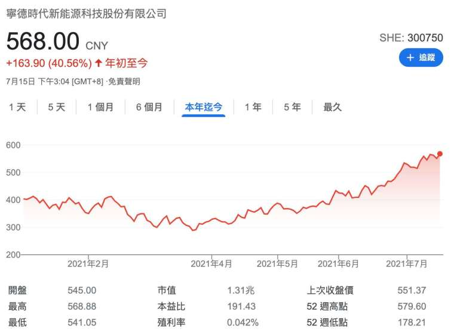This screenshot has width=454, height=335.
Task: Click the 2021年2月 axis label
Action: coord(88,264)
